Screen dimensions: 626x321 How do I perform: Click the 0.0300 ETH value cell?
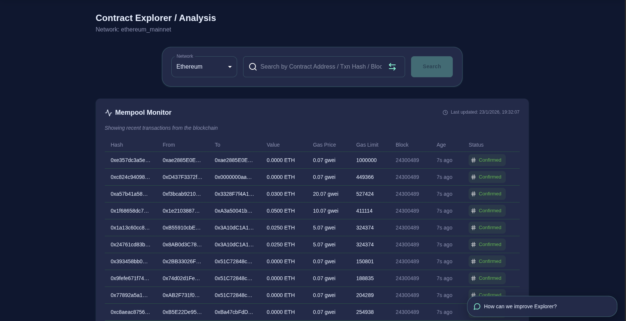pyautogui.click(x=281, y=194)
